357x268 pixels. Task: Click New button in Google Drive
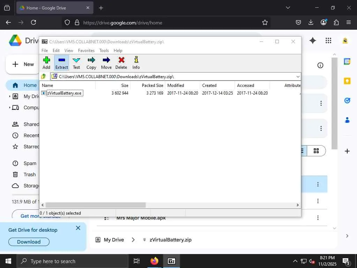tap(23, 64)
